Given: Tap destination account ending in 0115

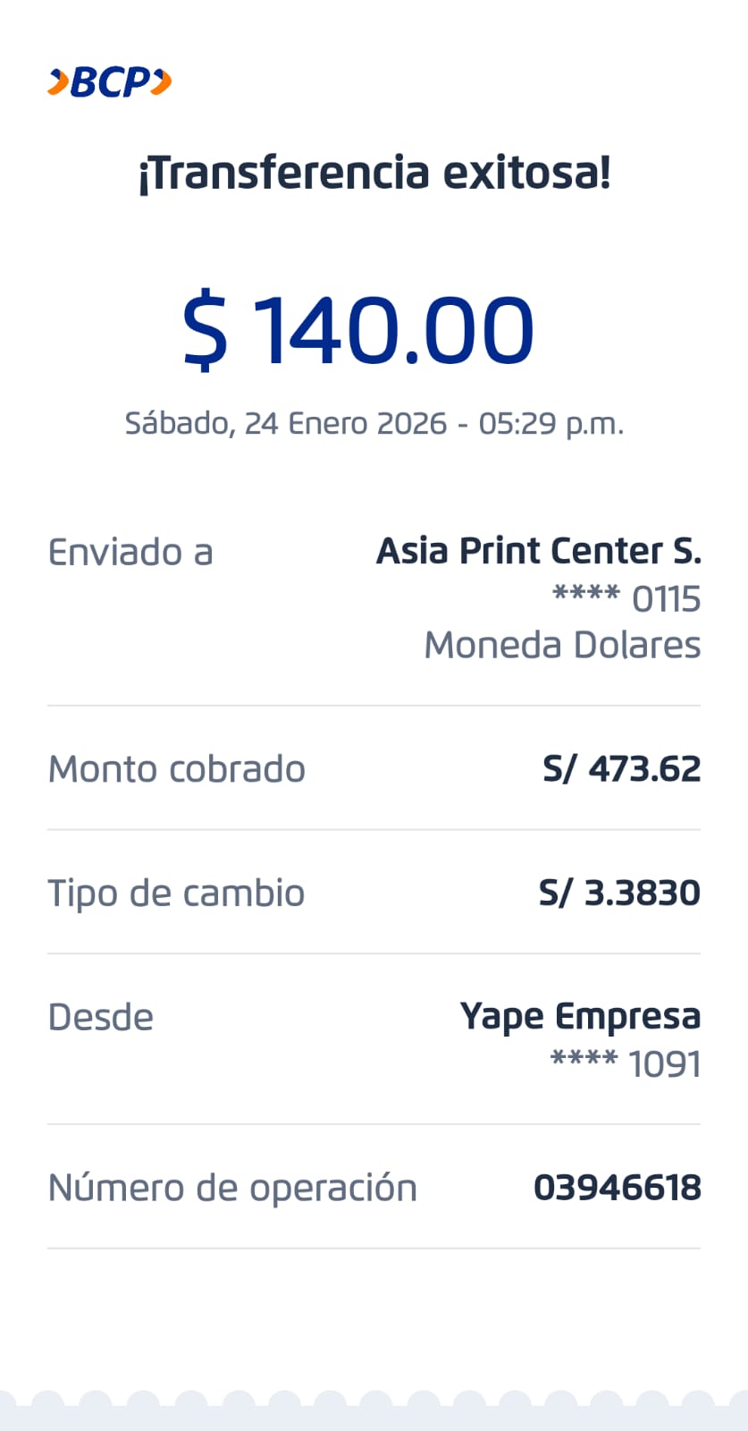Looking at the screenshot, I should [626, 598].
